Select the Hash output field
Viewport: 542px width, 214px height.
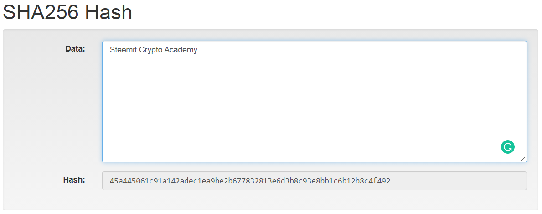[314, 181]
